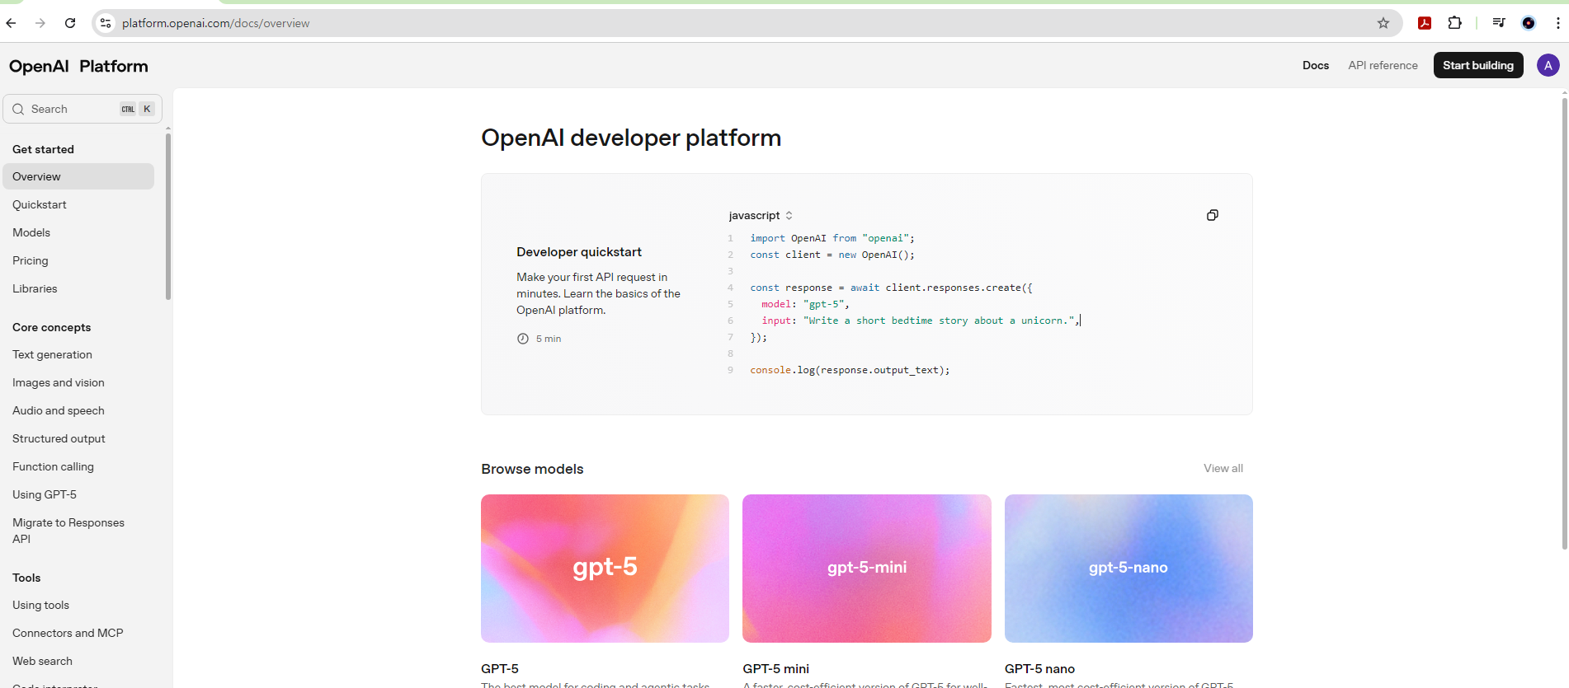1569x688 pixels.
Task: Click the Browse models heading
Action: (x=532, y=469)
